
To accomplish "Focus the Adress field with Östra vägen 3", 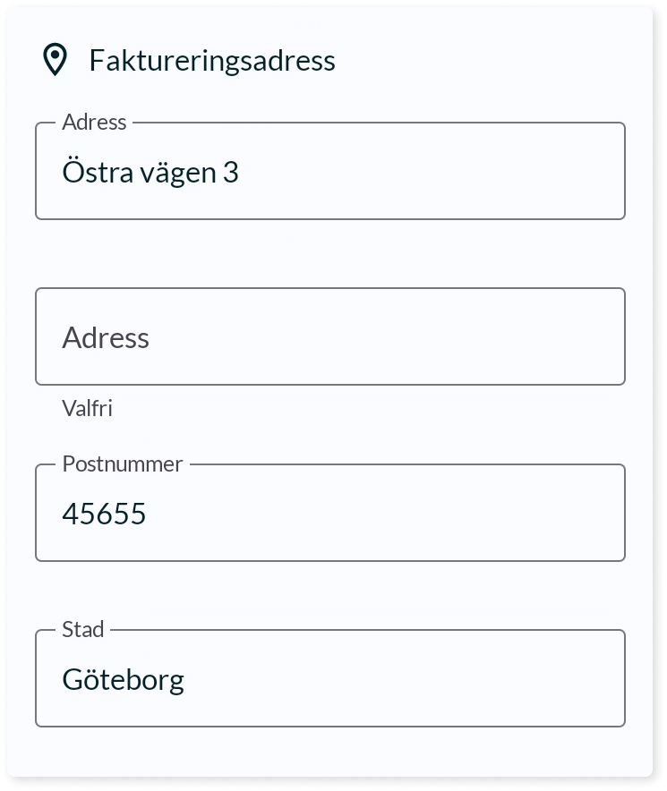I will [x=330, y=171].
